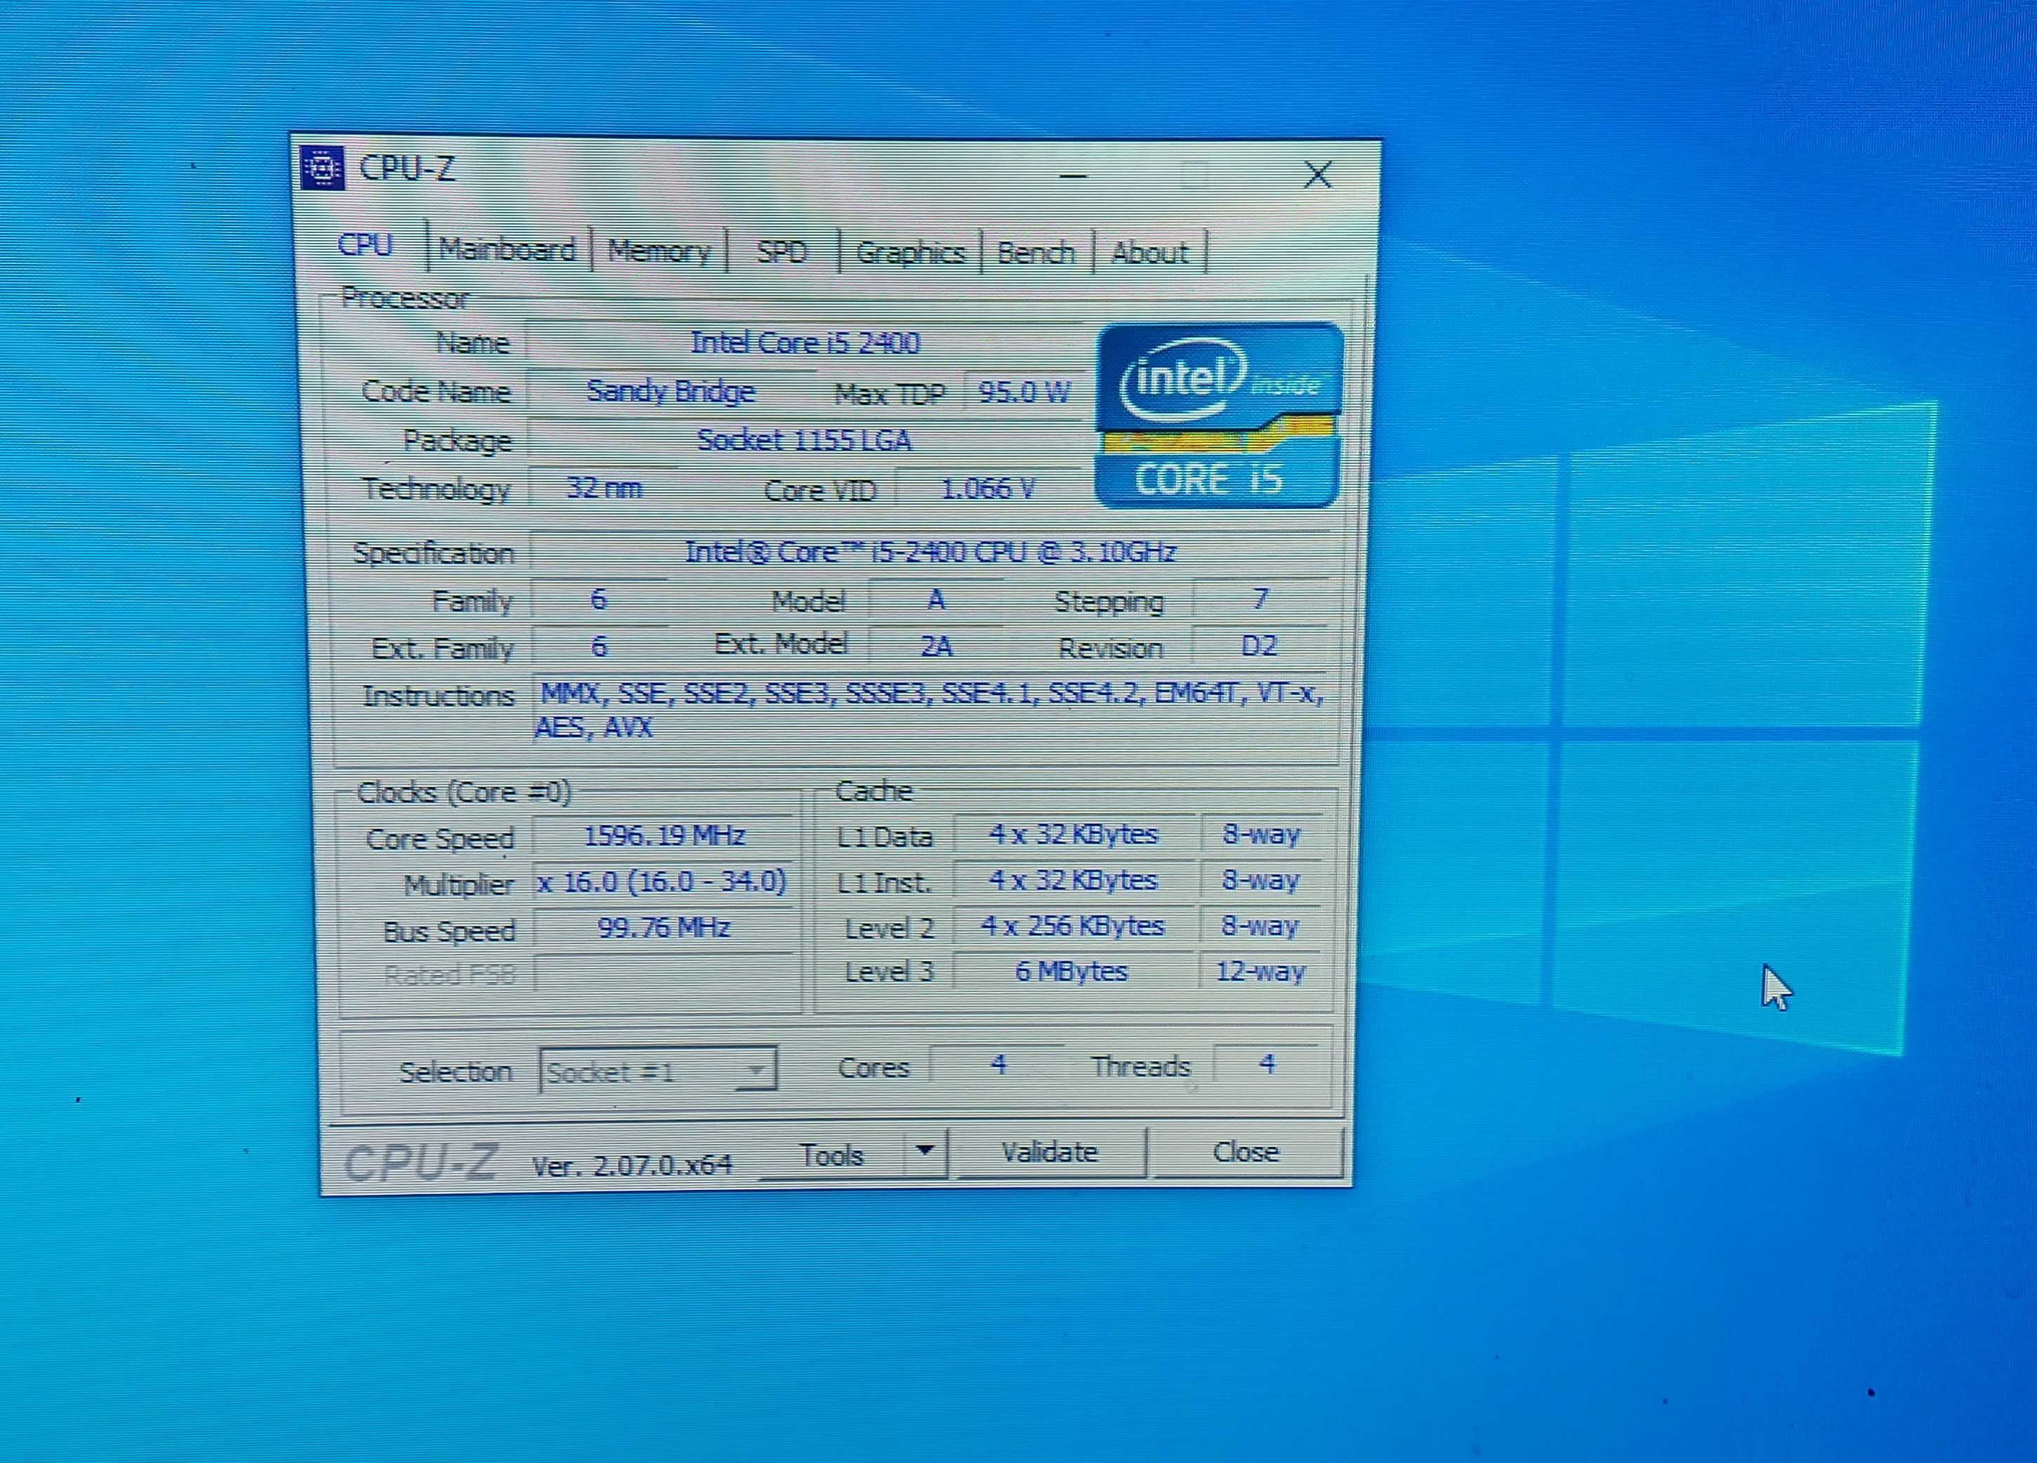
Task: Click the Tools button
Action: (x=833, y=1155)
